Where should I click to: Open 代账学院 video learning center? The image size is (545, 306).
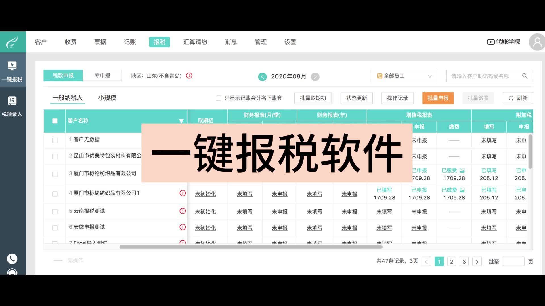503,42
